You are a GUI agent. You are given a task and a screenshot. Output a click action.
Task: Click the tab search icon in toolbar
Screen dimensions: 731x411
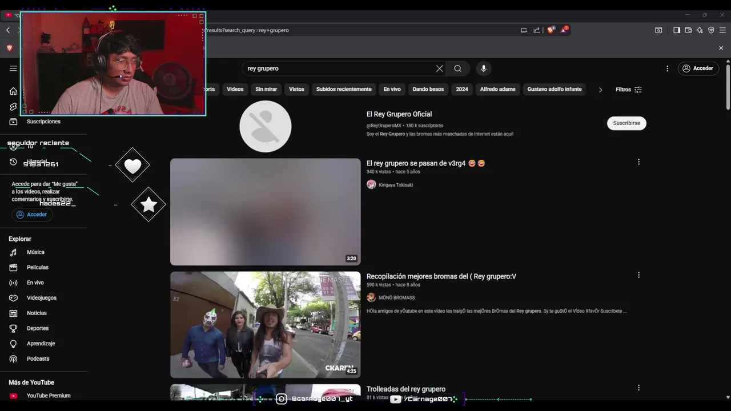[x=658, y=30]
